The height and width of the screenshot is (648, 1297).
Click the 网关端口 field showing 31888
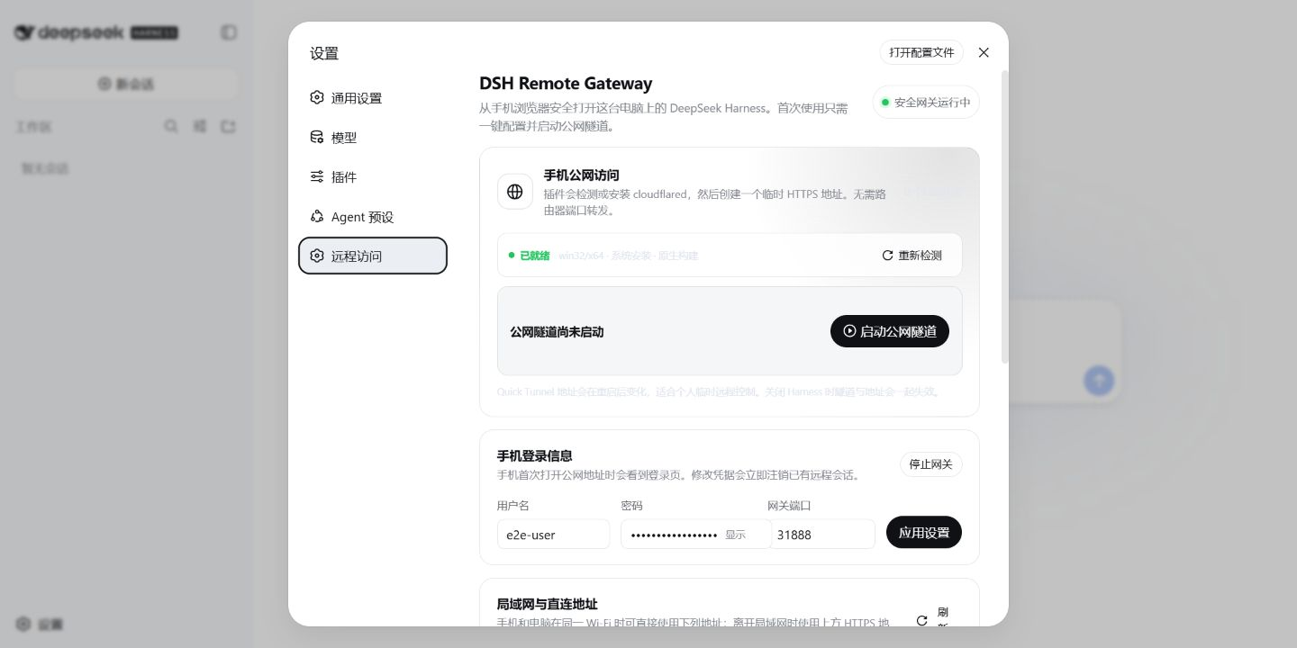[822, 534]
